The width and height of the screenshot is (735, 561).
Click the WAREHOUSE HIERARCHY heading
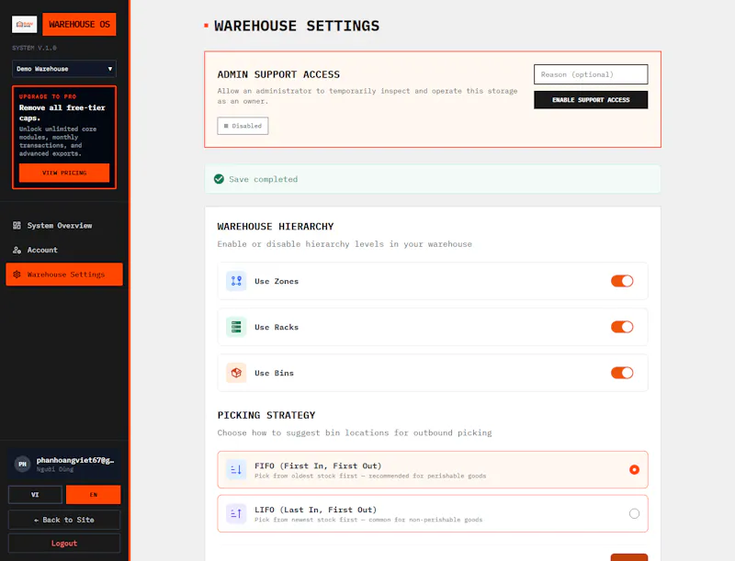(276, 227)
